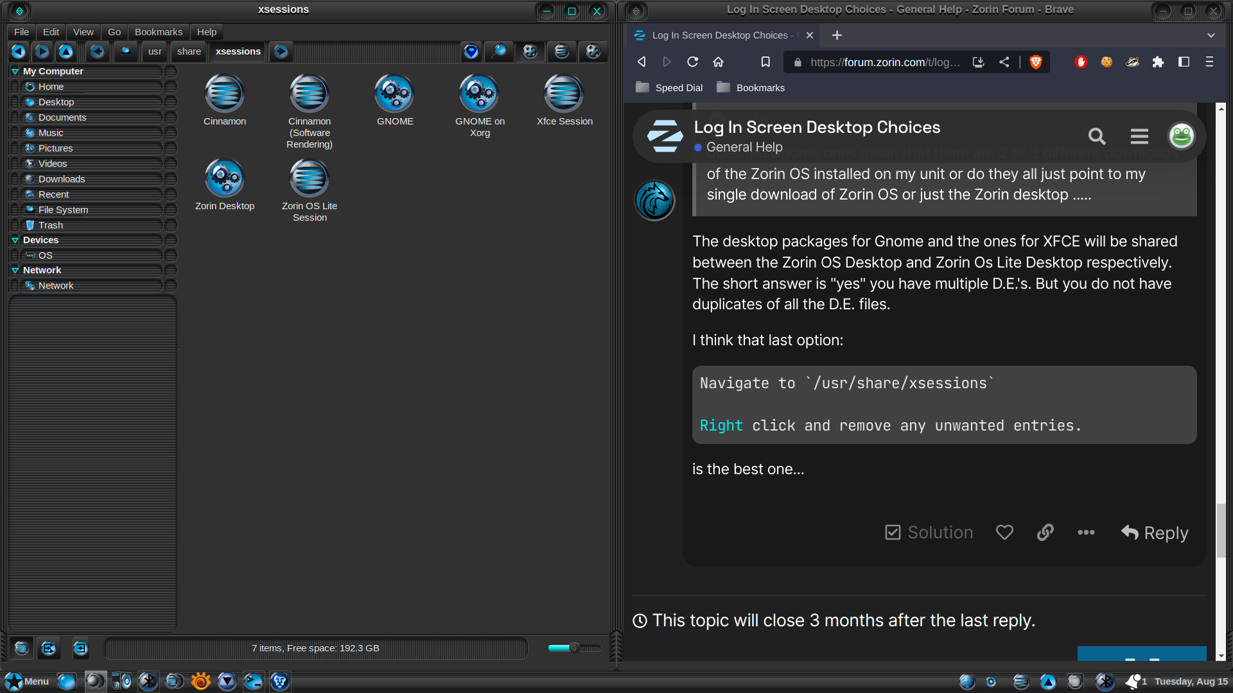Select Cinnamon (Software Rendering) file
The height and width of the screenshot is (693, 1233).
point(310,112)
